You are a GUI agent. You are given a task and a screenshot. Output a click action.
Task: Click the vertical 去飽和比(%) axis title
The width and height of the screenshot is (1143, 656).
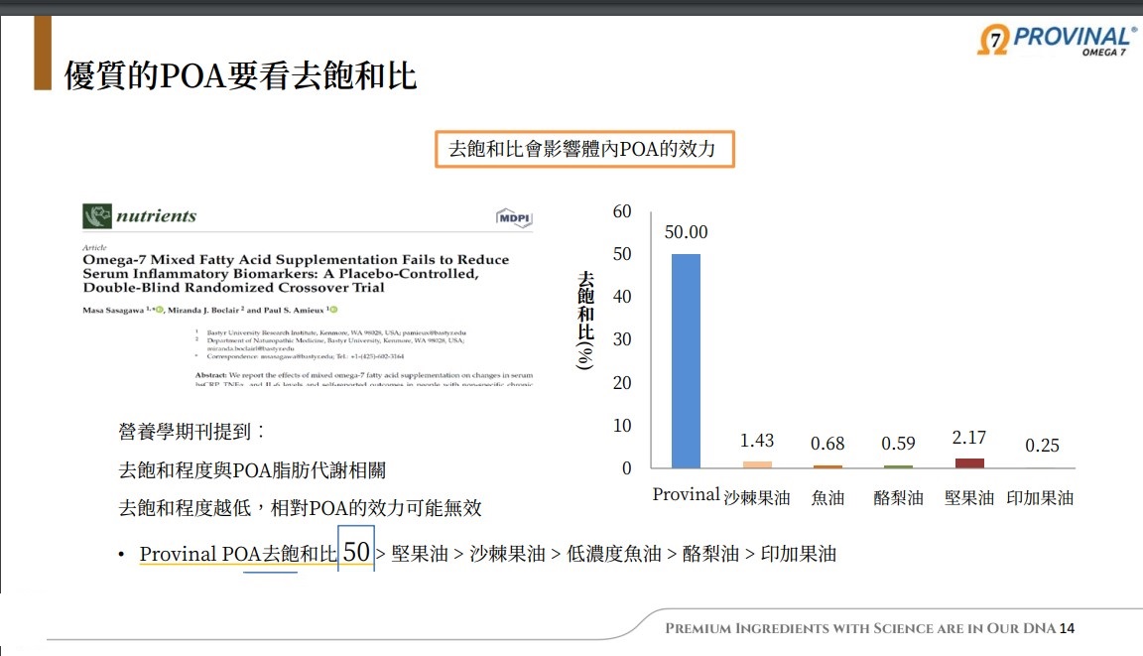coord(585,320)
